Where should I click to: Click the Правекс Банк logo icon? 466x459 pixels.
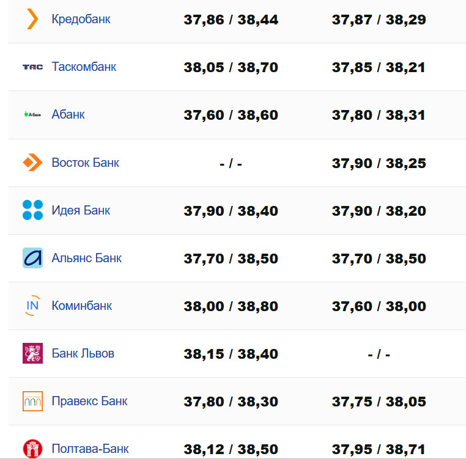click(32, 401)
